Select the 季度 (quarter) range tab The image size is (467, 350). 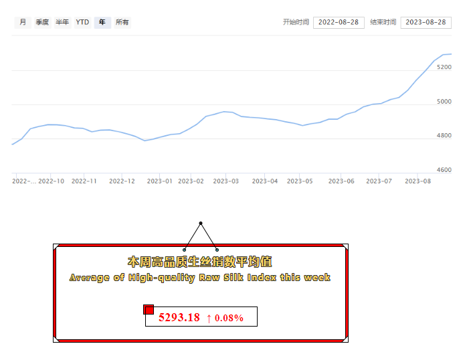pos(42,22)
